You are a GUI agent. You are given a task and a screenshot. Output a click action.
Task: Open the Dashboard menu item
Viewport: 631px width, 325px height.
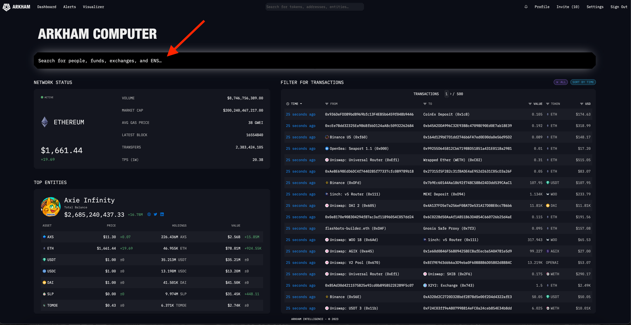[47, 7]
